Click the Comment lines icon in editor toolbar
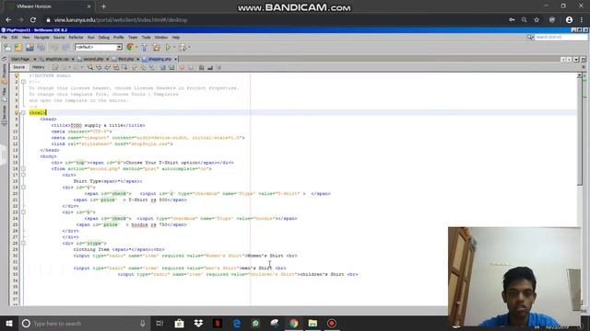Viewport: 590px width, 331px height. pyautogui.click(x=201, y=67)
